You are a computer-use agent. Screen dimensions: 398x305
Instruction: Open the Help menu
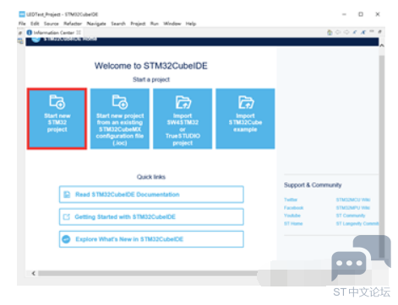tap(191, 24)
